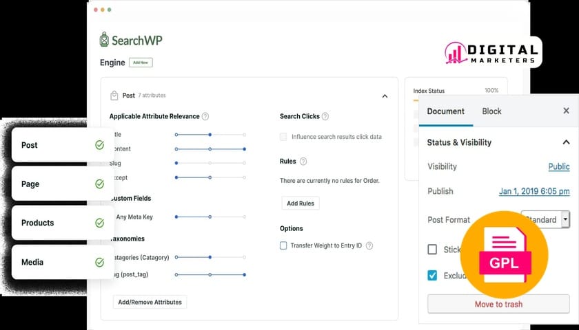
Task: Click the green checkmark on the Page card
Action: [100, 184]
